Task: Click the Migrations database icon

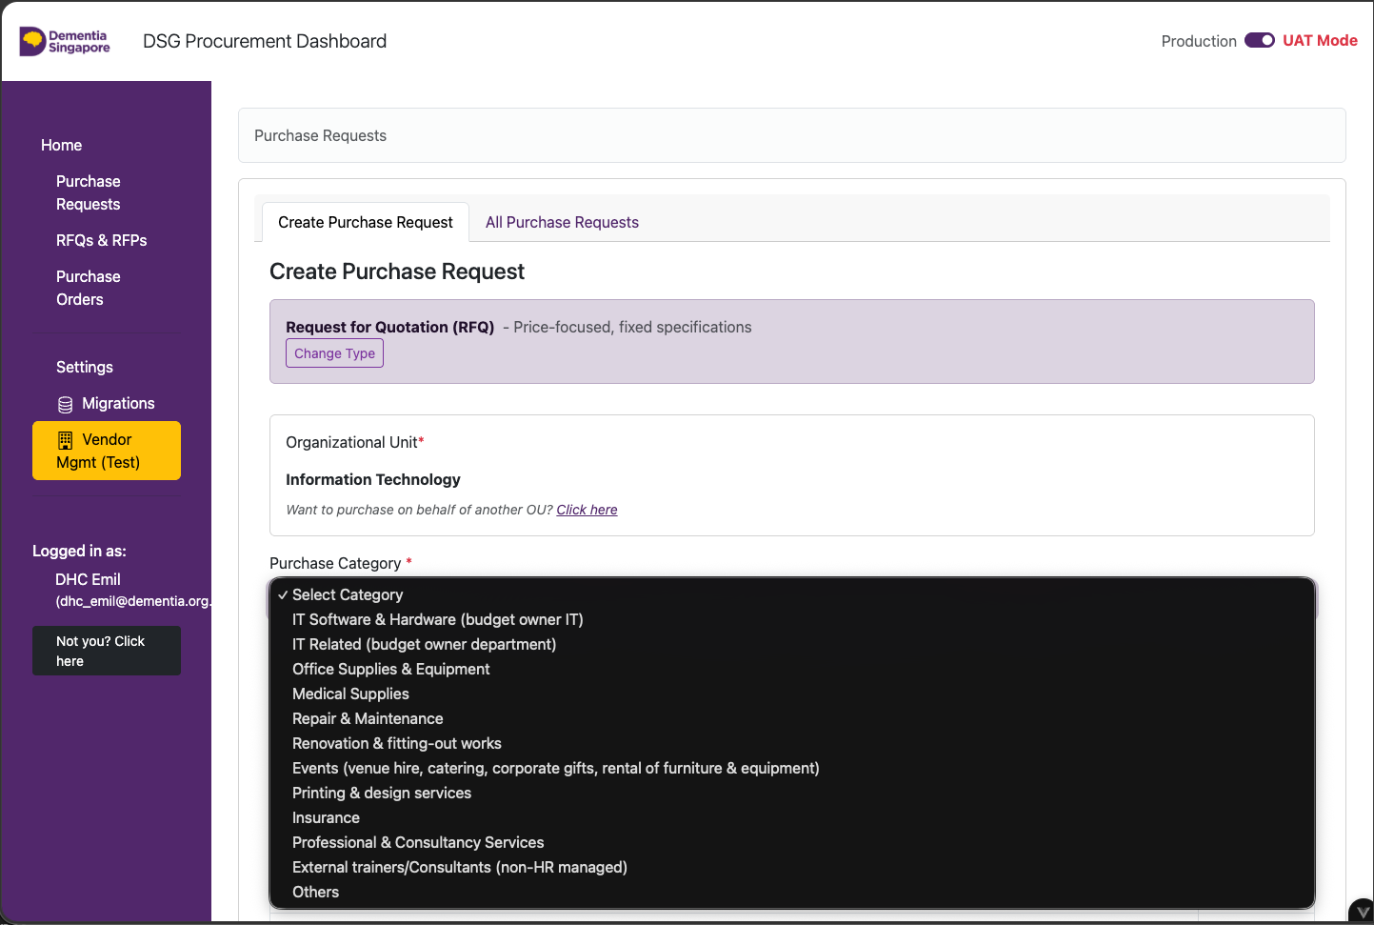Action: (65, 405)
